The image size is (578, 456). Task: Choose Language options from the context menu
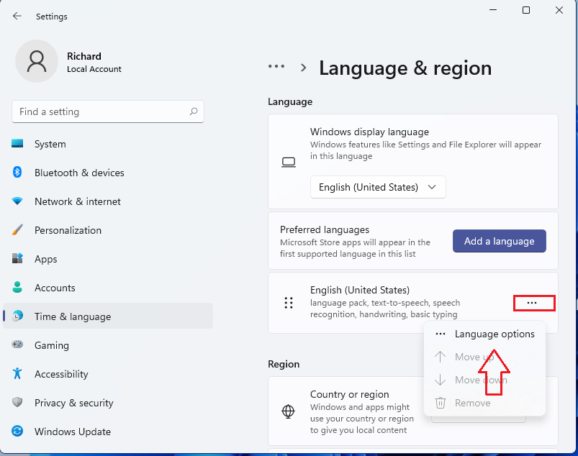click(x=494, y=334)
